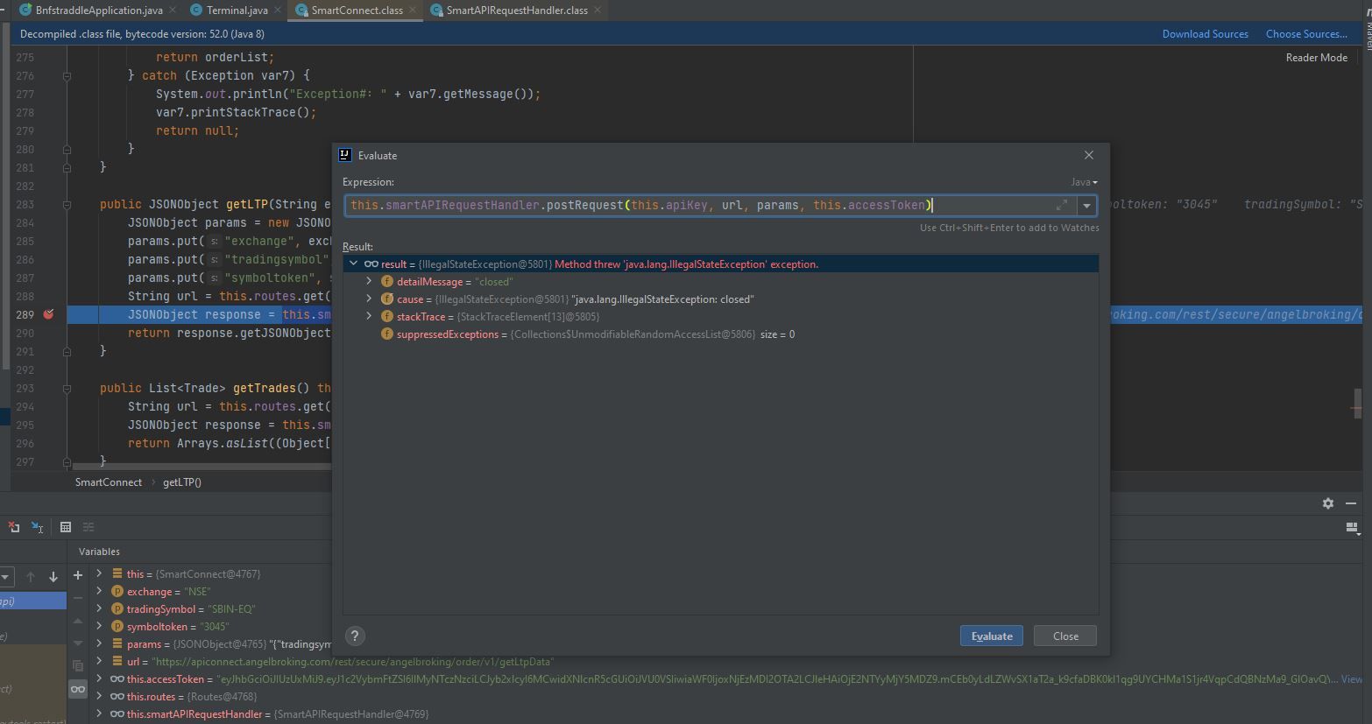1372x724 pixels.
Task: Click the Evaluate button in the dialog
Action: pos(992,636)
